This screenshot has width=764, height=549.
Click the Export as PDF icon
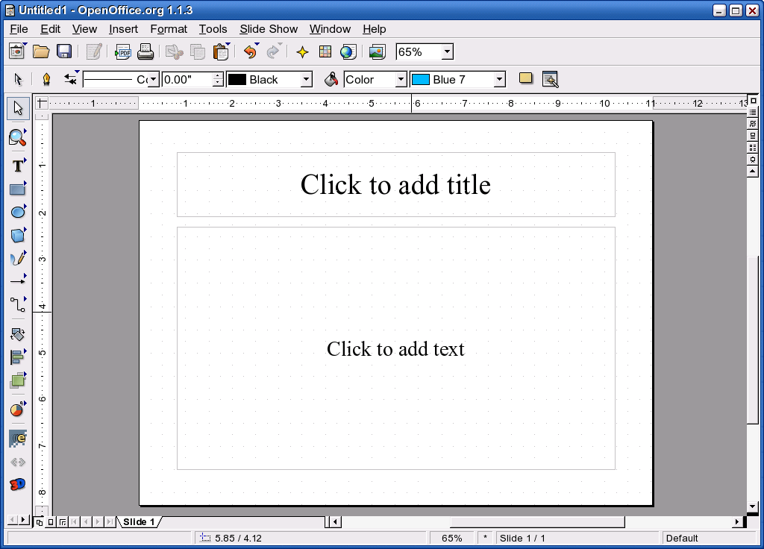(122, 51)
